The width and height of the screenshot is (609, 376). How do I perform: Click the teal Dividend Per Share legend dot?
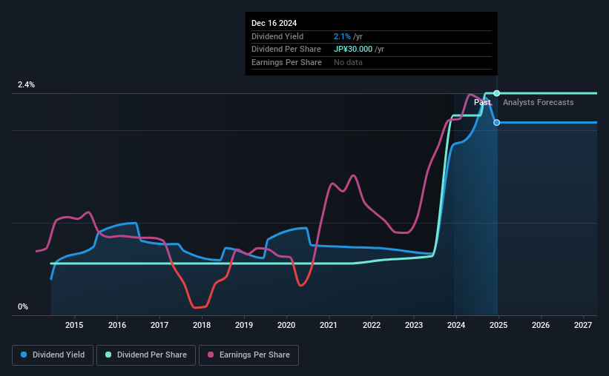pyautogui.click(x=108, y=355)
